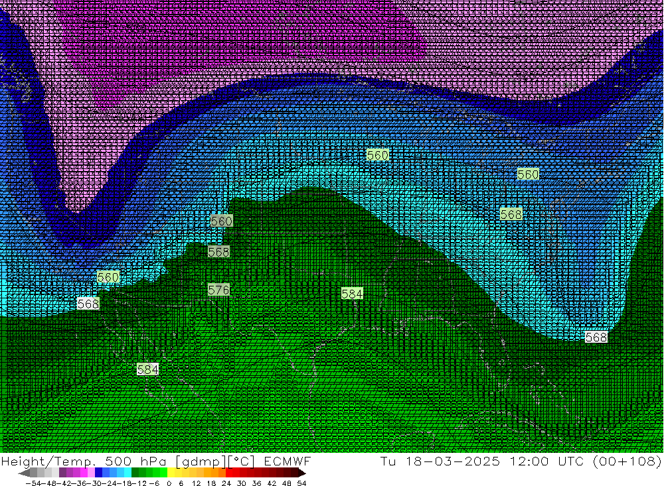Click the white 568 label near the left edge

(88, 304)
